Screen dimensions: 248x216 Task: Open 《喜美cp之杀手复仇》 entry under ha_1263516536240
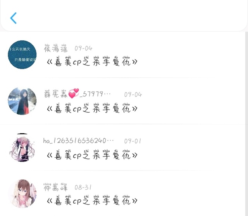pos(92,155)
